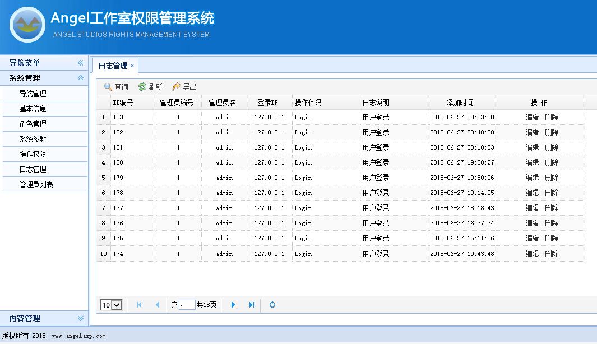Click 编辑 for log ID 179
597x344 pixels.
tap(532, 178)
